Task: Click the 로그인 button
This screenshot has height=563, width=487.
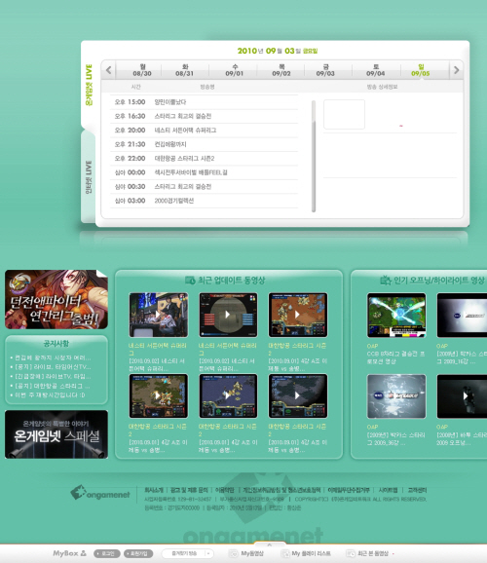Action: 107,553
